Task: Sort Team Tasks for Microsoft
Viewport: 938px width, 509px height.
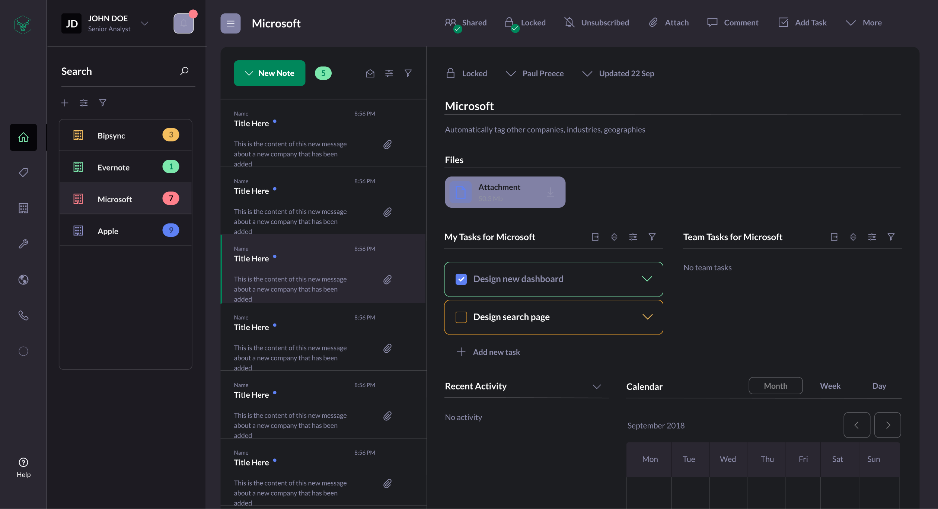Action: (853, 237)
